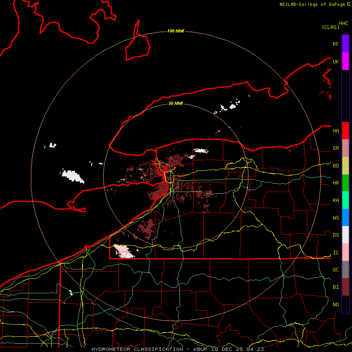Click the HR legend label
352x352 pixels.
pos(336,183)
